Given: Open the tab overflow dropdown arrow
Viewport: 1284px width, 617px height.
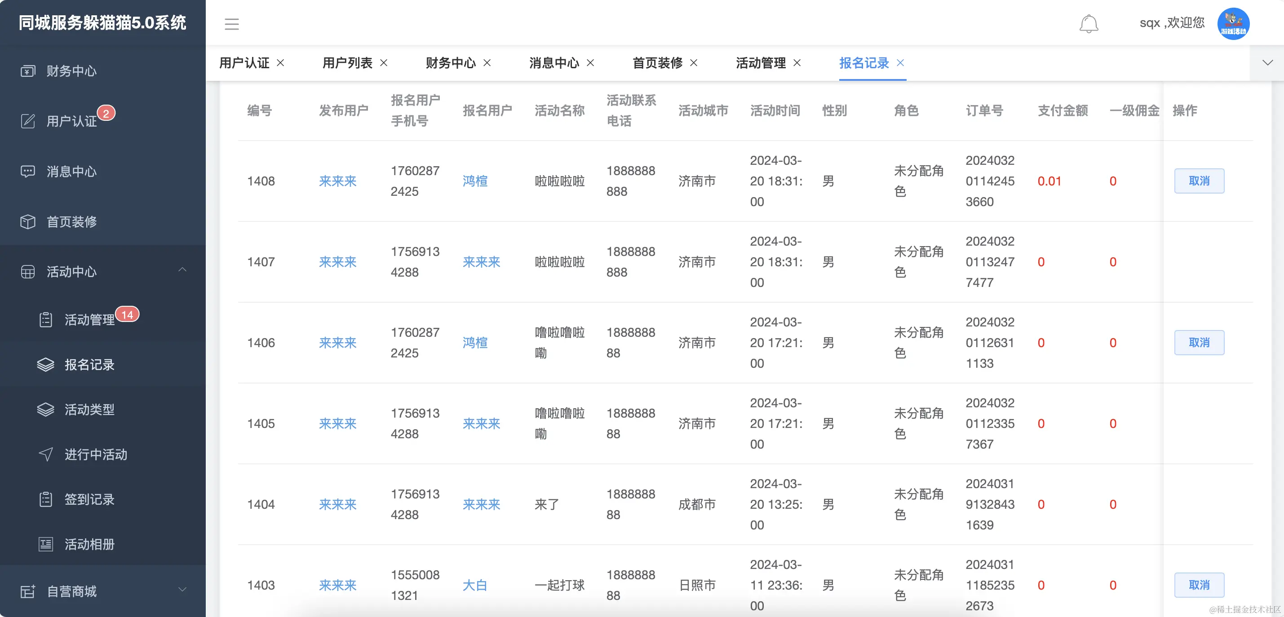Looking at the screenshot, I should click(x=1267, y=63).
